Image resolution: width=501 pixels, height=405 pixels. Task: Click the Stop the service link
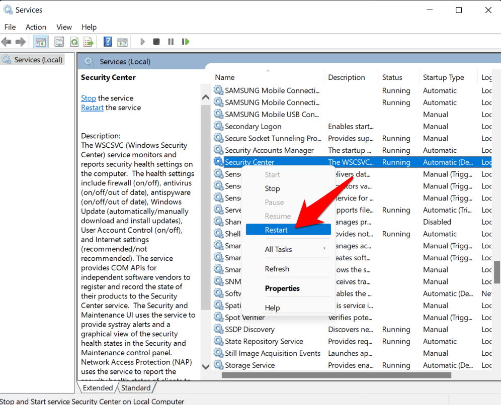89,98
